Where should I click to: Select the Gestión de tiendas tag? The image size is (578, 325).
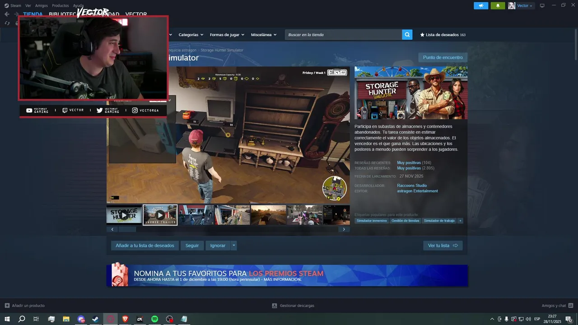click(405, 221)
